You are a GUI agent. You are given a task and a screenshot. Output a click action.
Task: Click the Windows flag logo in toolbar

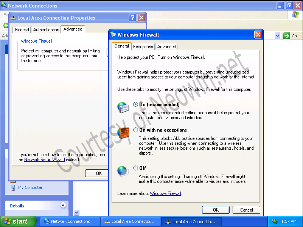click(295, 15)
